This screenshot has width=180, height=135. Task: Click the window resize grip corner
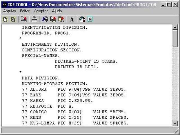[177, 132]
